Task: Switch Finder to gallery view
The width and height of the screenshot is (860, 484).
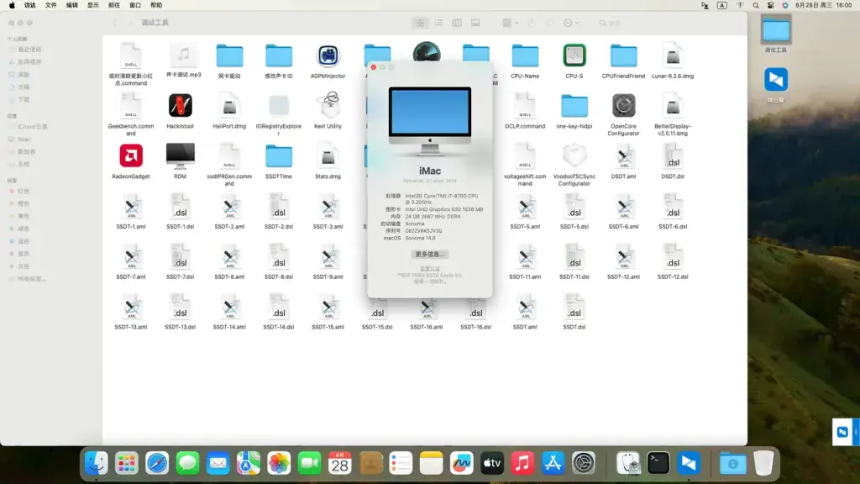Action: 475,23
